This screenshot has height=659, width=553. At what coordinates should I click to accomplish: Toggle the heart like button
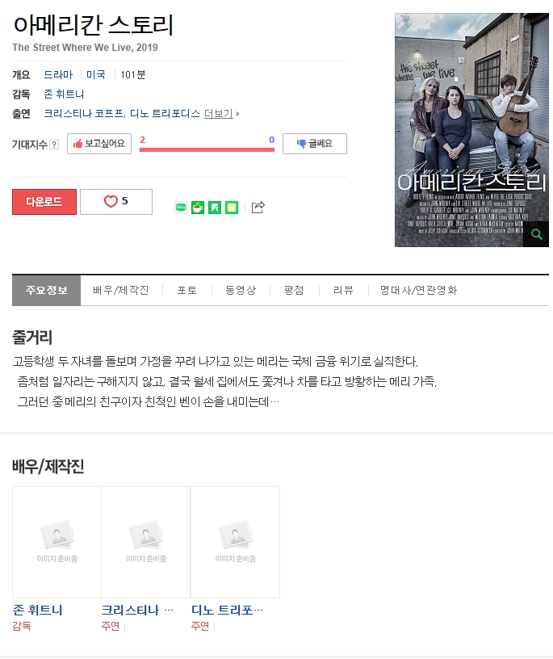pos(116,202)
